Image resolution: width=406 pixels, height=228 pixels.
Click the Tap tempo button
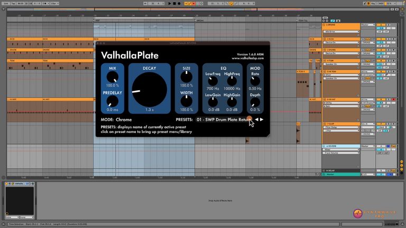point(13,3)
